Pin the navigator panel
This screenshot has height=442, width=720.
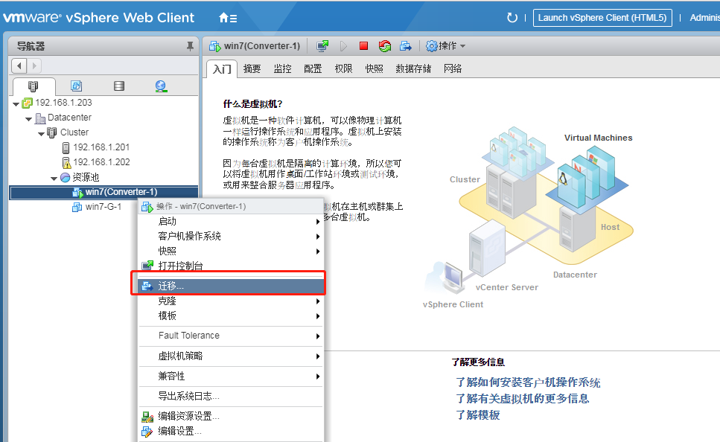[190, 46]
